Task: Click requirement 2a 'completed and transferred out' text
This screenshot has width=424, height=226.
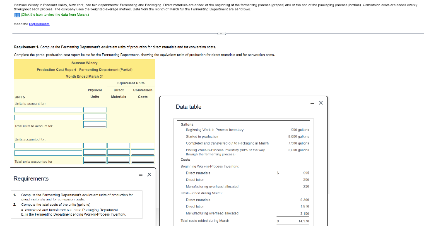Action: pos(70,210)
